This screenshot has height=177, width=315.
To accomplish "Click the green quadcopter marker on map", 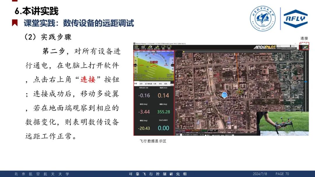I will pos(240,91).
